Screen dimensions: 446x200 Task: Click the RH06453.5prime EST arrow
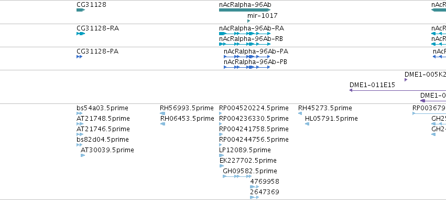tap(163, 124)
